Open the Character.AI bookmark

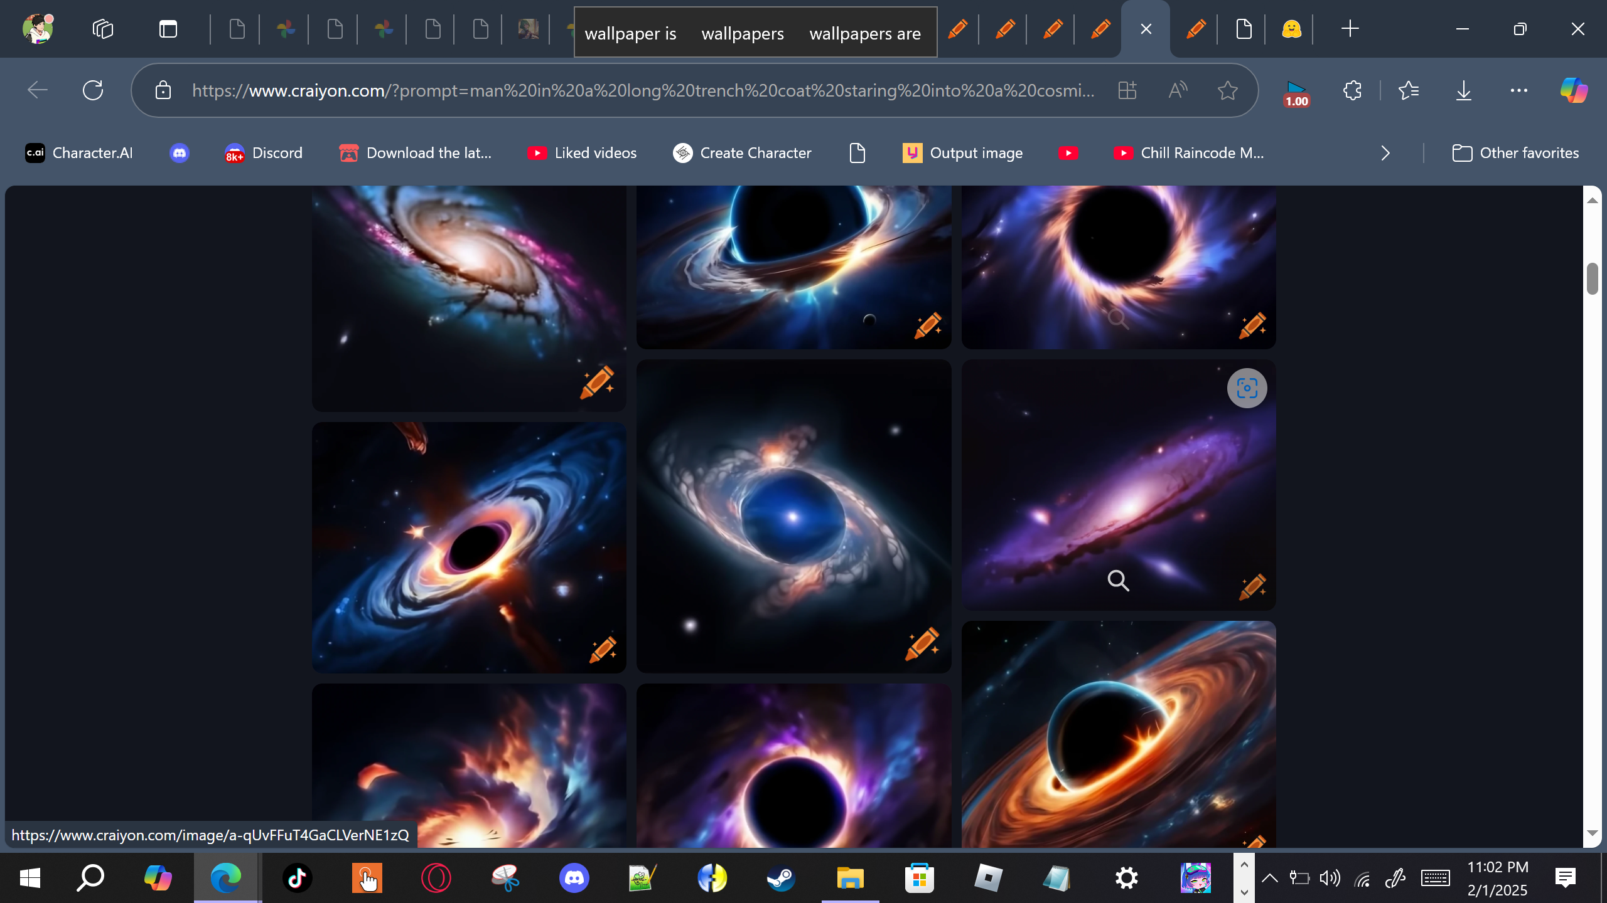79,153
